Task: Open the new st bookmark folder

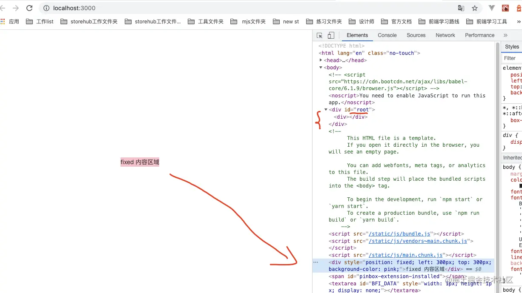Action: [286, 21]
